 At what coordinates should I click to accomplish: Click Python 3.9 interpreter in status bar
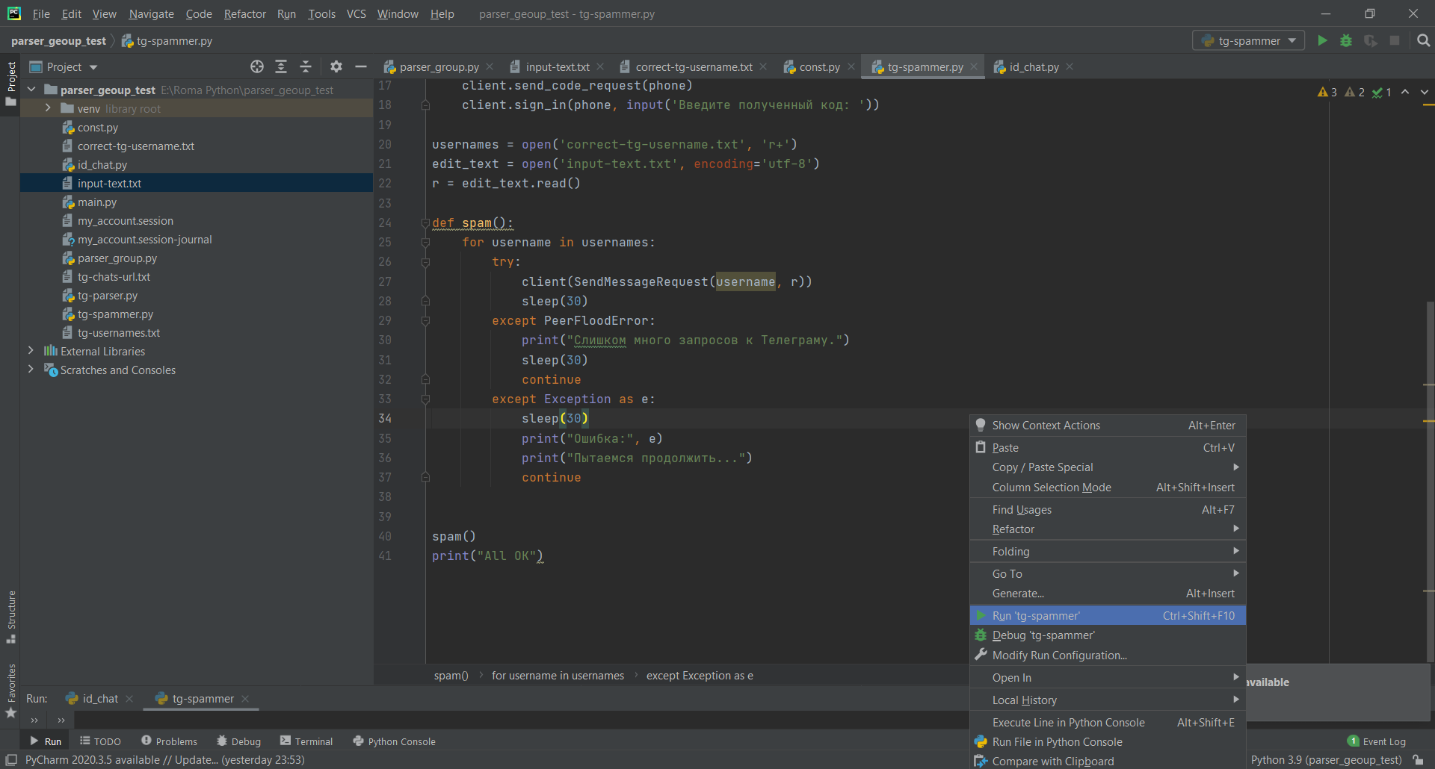click(1326, 760)
